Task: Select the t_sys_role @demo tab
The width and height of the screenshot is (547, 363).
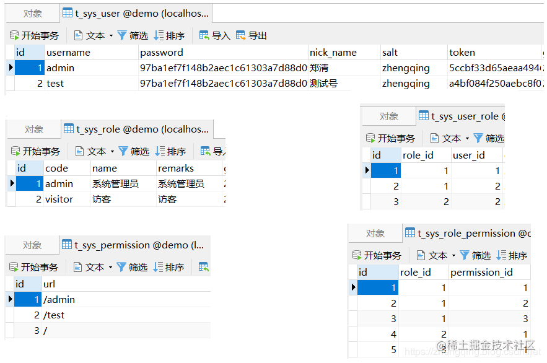Action: (x=137, y=129)
